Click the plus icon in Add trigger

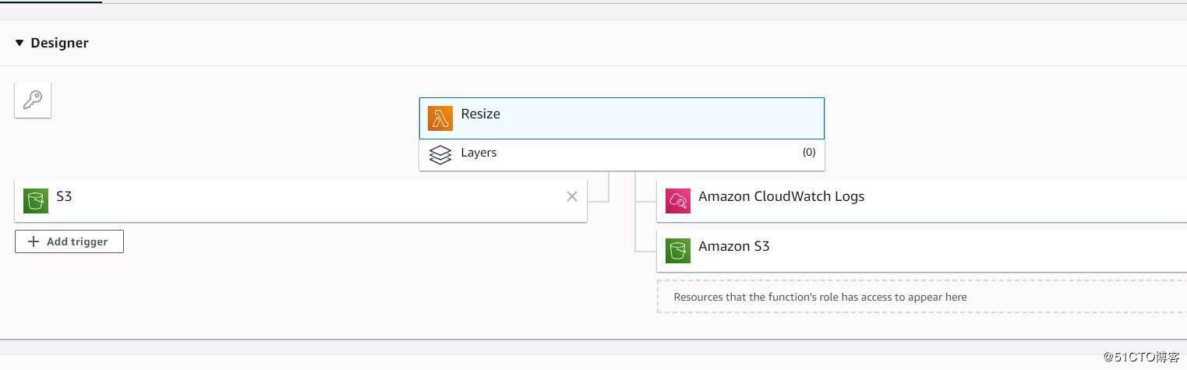pyautogui.click(x=34, y=241)
